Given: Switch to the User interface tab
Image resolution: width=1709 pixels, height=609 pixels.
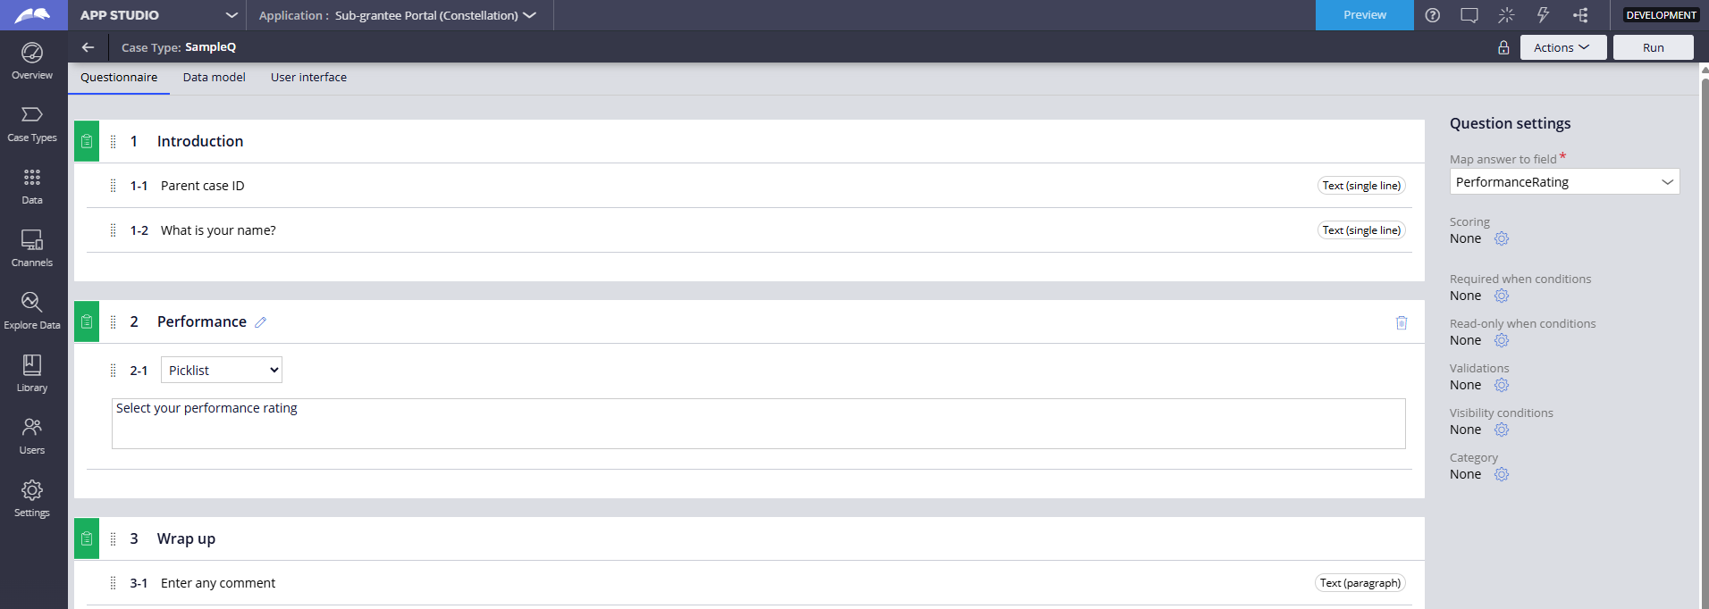Looking at the screenshot, I should click(x=308, y=78).
